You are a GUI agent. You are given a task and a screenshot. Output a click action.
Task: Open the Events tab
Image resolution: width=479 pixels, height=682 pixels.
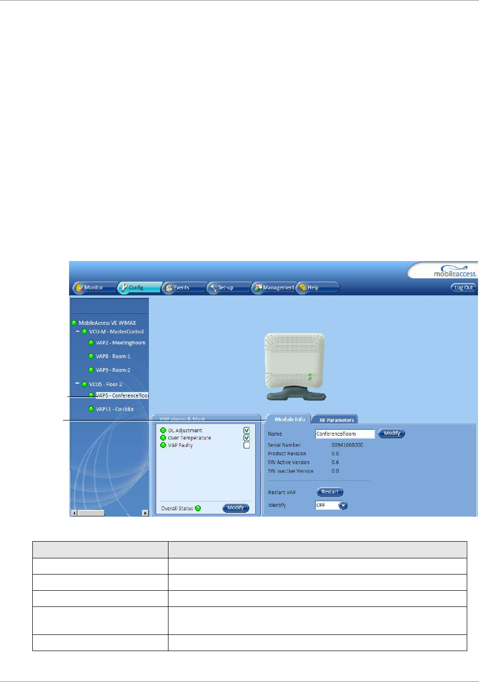[184, 288]
